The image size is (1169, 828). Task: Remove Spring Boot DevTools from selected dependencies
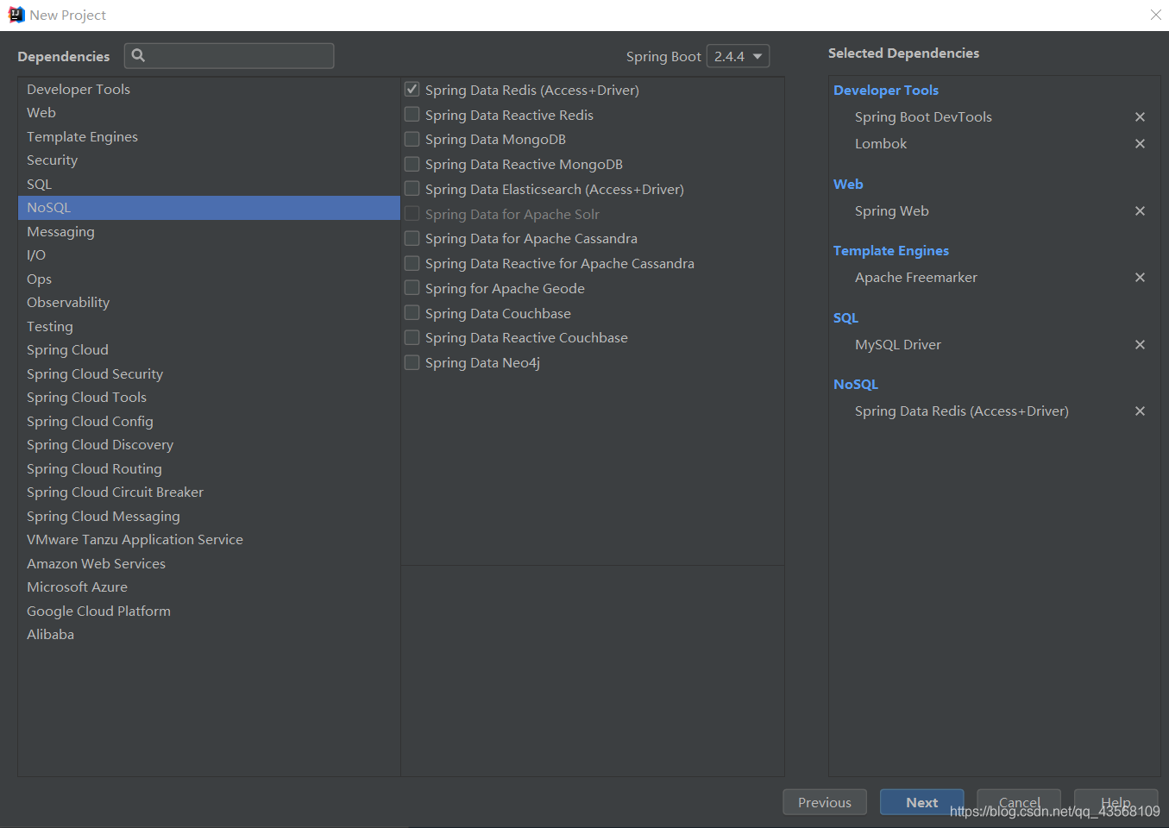[1140, 117]
